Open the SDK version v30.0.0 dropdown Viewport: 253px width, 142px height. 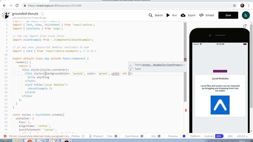click(242, 136)
